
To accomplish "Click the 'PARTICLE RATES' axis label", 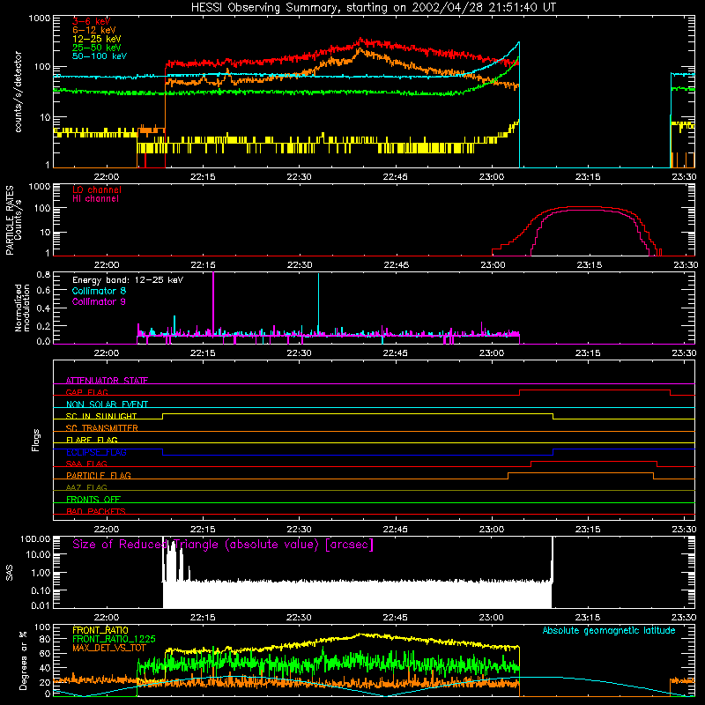I will pos(10,220).
